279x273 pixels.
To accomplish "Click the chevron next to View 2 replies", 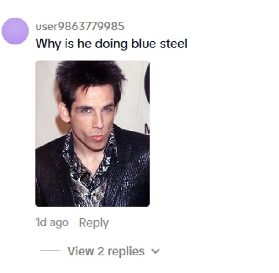I will [x=155, y=251].
